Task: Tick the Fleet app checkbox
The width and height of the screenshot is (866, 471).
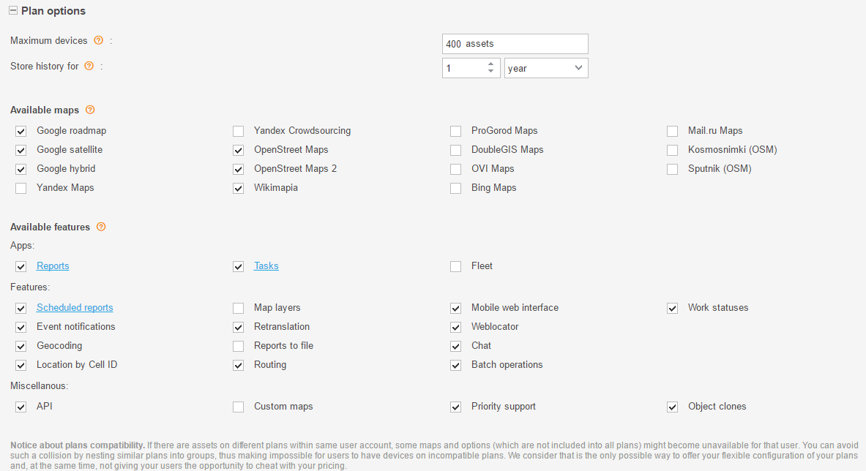Action: pos(455,266)
